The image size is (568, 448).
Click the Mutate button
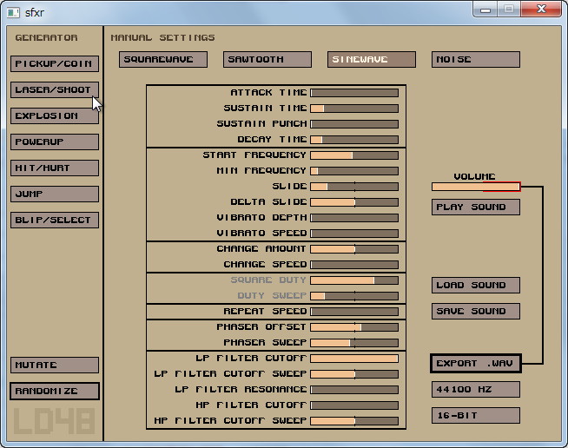[x=55, y=365]
